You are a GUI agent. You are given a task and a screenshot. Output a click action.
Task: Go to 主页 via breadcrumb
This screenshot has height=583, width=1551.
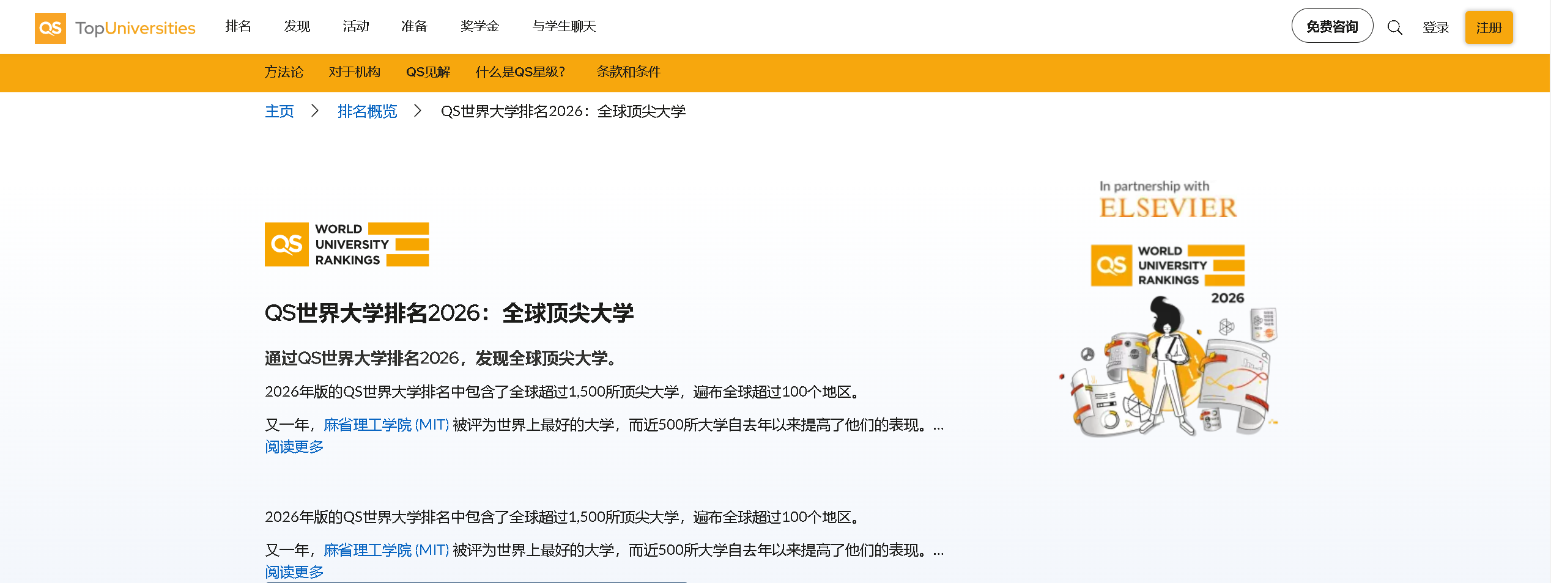coord(279,111)
